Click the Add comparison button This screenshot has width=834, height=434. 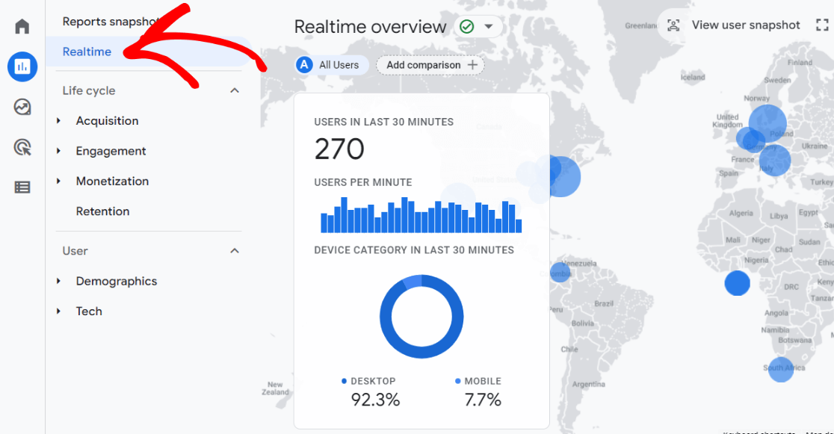coord(430,65)
